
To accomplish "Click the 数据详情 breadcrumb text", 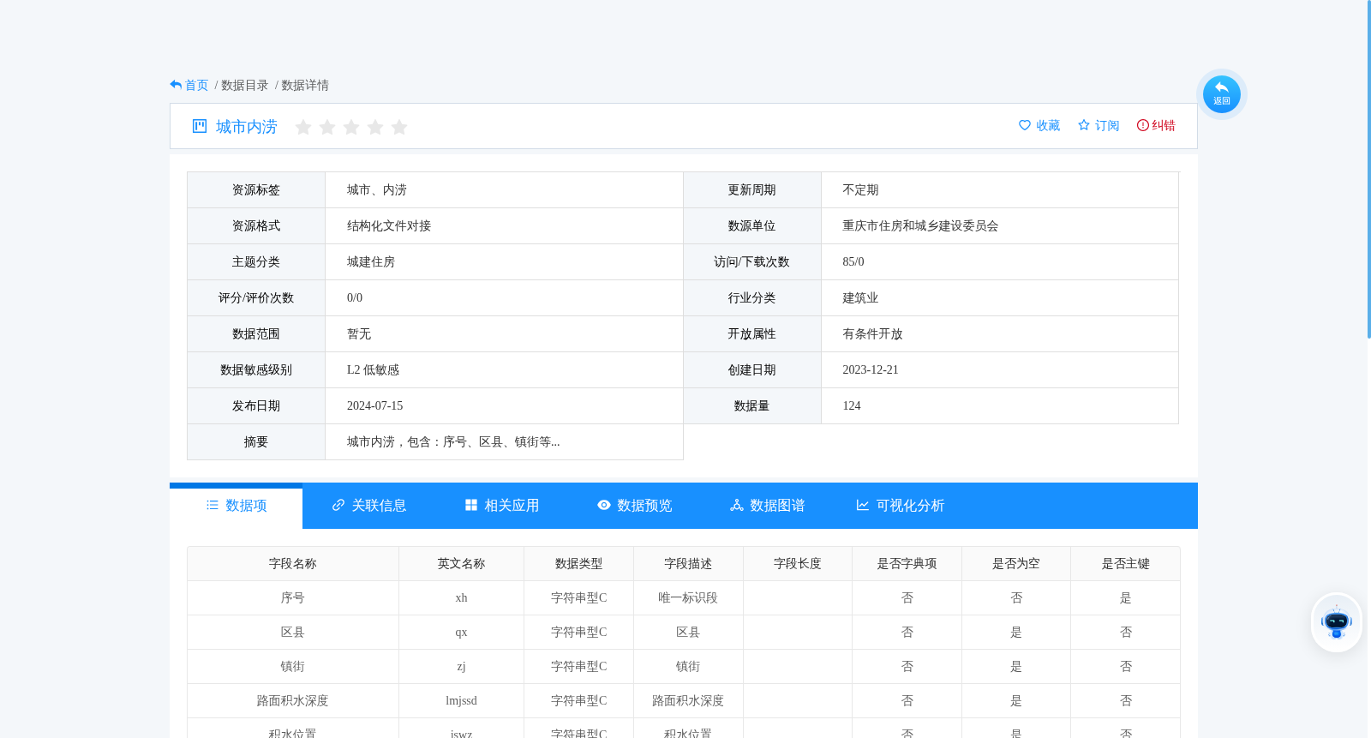I will point(305,86).
